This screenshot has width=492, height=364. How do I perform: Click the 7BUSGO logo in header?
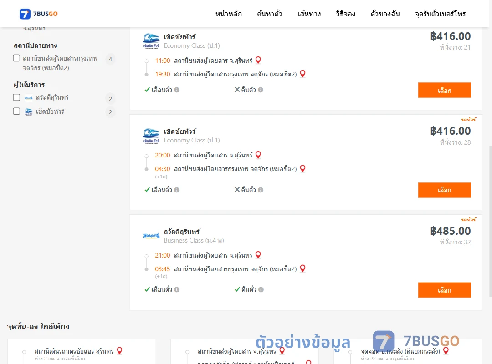click(x=39, y=14)
